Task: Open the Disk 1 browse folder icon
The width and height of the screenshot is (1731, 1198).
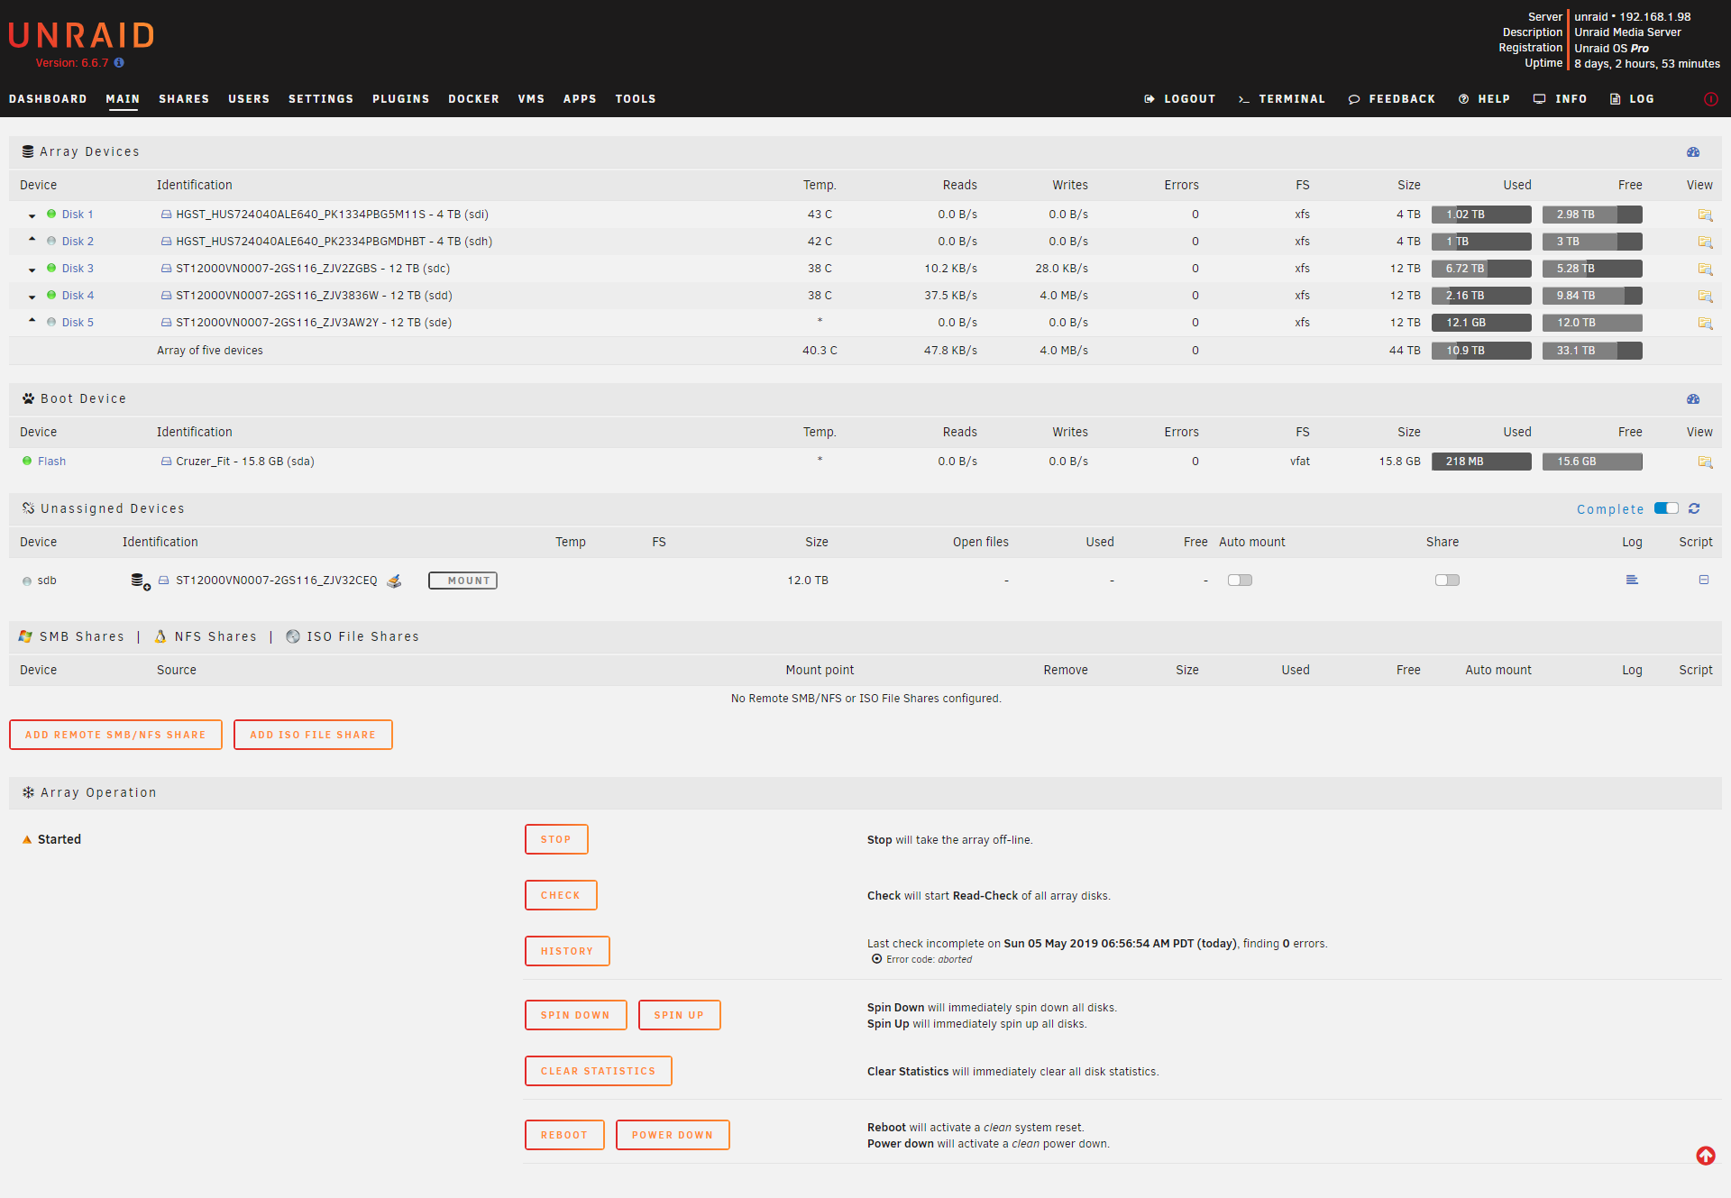Action: [x=1704, y=215]
